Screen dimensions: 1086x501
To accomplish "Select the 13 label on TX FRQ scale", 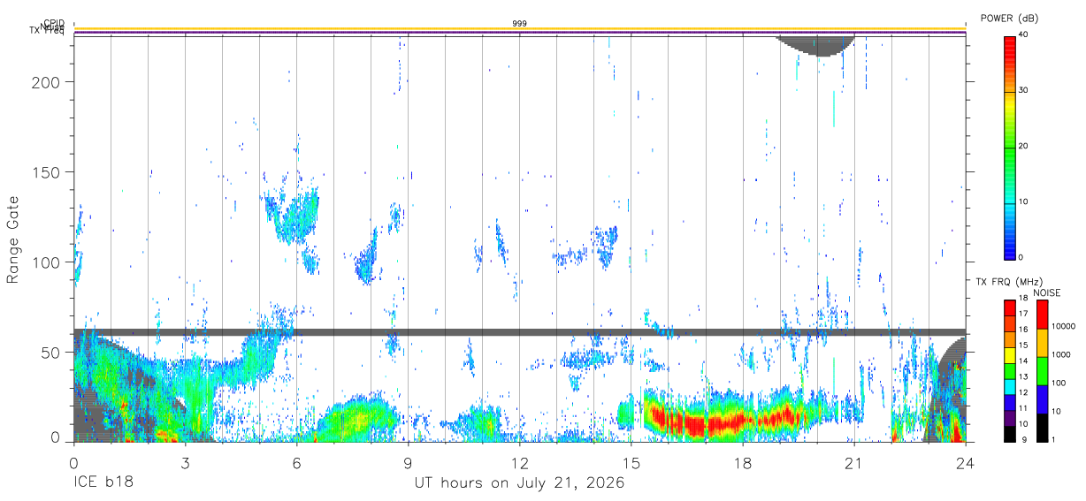I will [x=1024, y=377].
